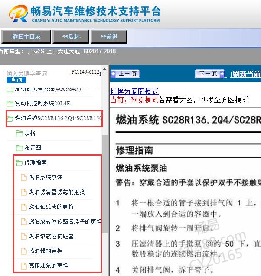Screen dimensions: 261x276
Task: Click open folder icon beside 燃油系统SC28R136
Action: 10,118
